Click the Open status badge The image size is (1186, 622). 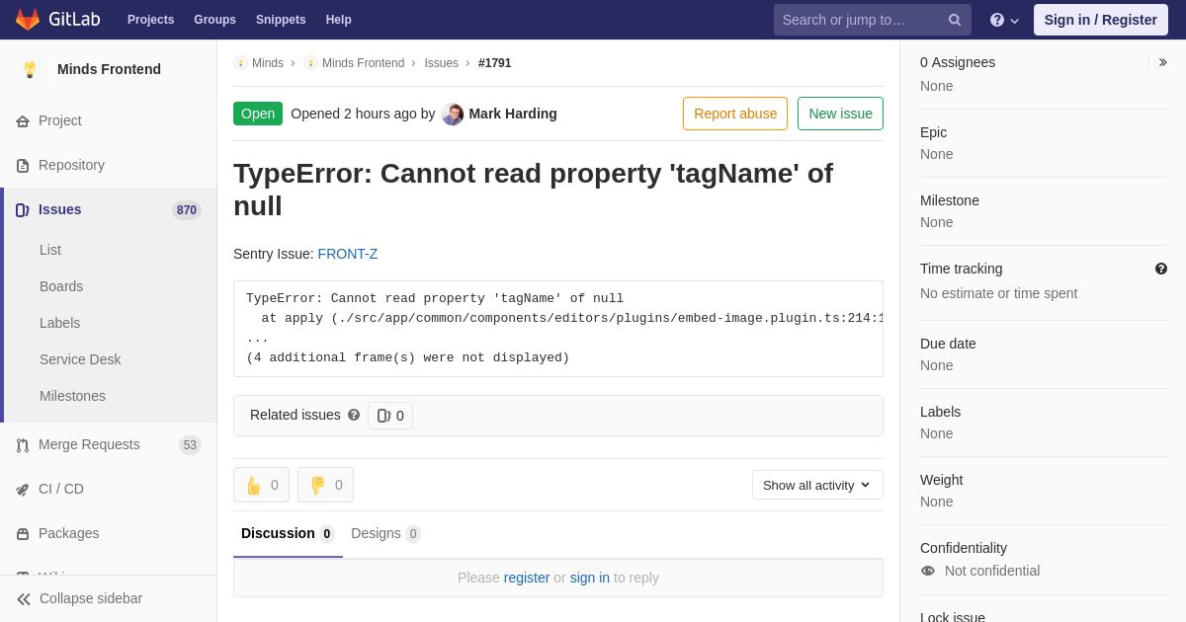[x=258, y=114]
